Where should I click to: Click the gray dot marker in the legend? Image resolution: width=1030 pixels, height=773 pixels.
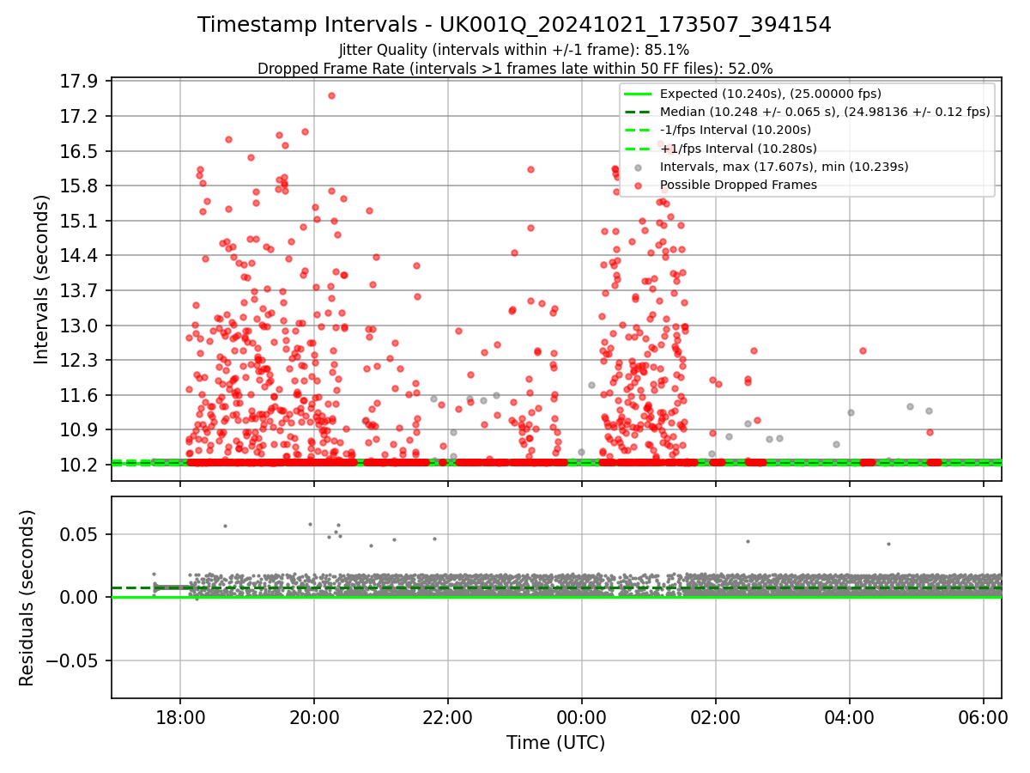pos(638,167)
